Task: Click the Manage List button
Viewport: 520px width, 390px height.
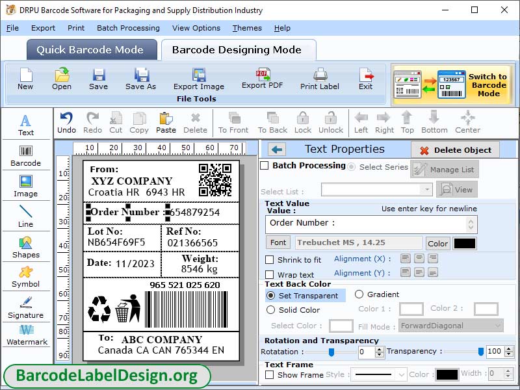Action: [x=445, y=168]
